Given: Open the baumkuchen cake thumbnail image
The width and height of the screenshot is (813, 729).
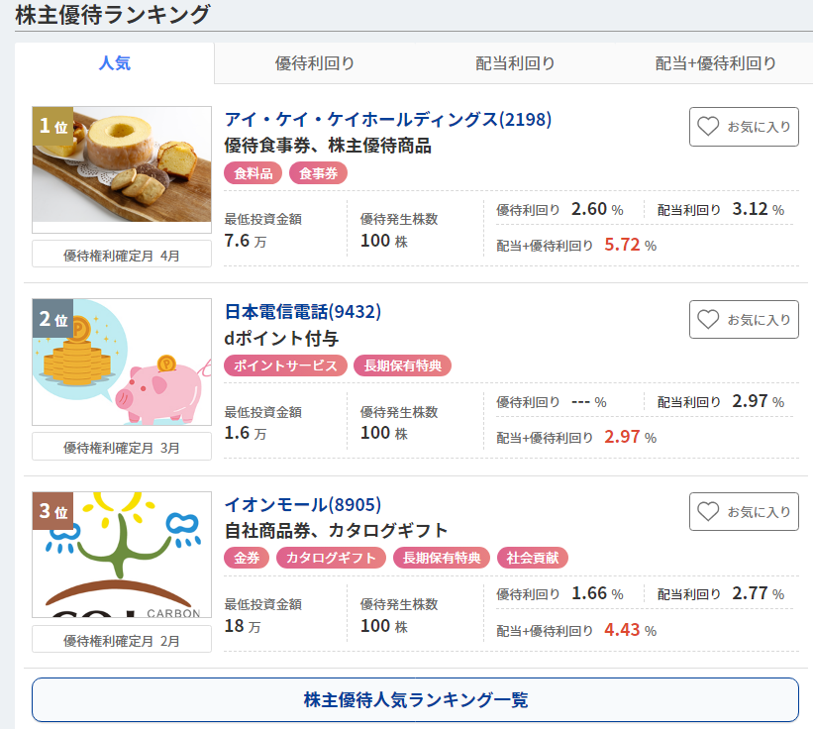Looking at the screenshot, I should 122,164.
